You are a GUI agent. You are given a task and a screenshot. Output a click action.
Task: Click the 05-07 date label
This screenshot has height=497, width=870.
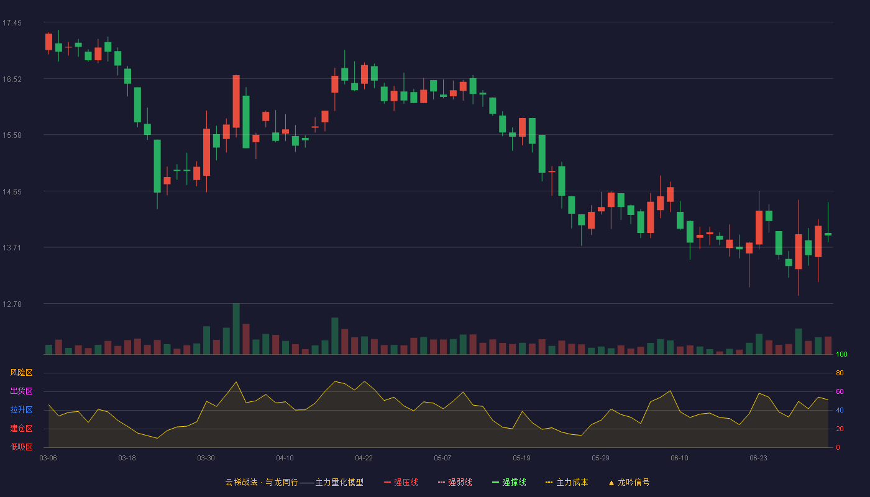[x=442, y=458]
